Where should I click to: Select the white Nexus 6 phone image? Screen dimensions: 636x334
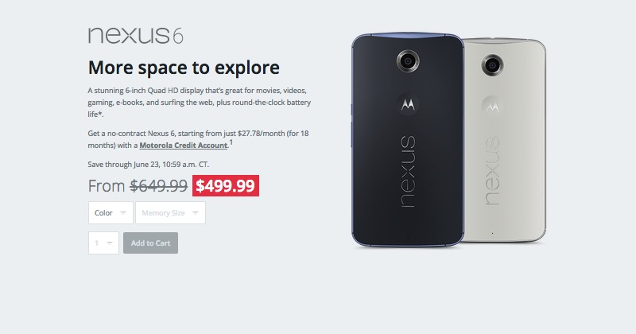(x=505, y=140)
